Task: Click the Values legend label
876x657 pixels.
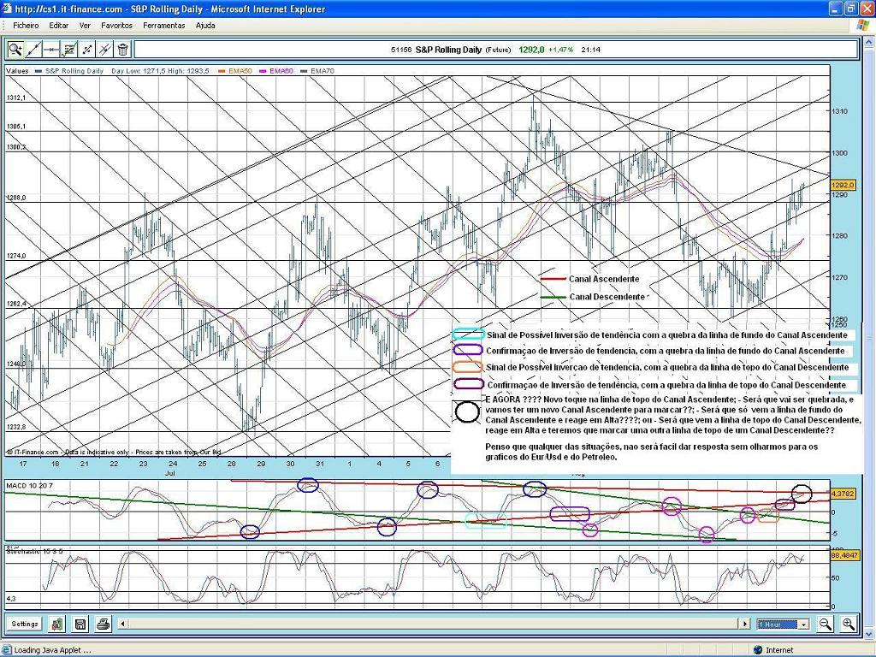Action: click(x=17, y=71)
